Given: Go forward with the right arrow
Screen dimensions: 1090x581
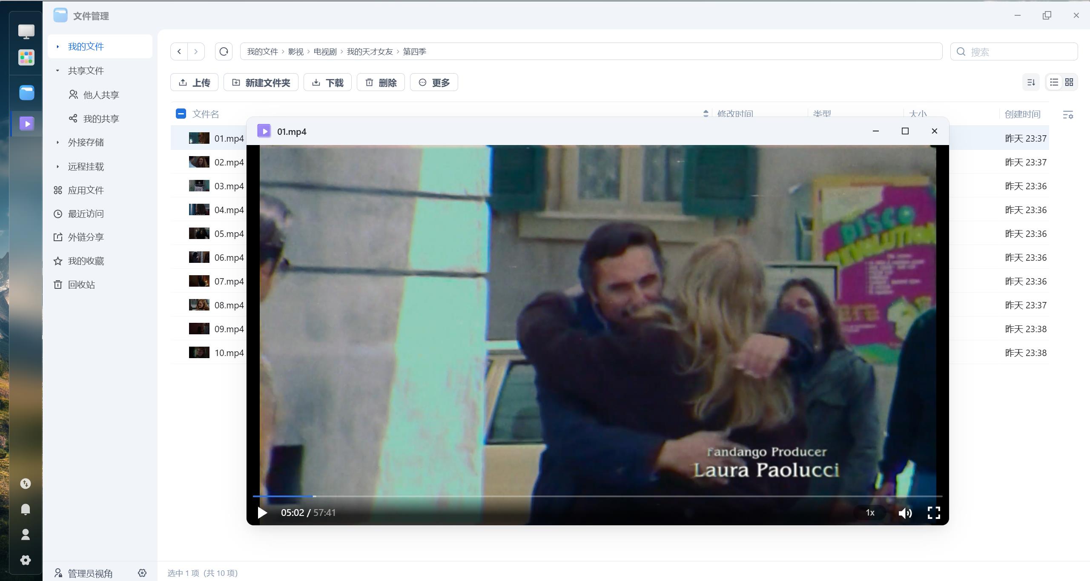Looking at the screenshot, I should (196, 51).
